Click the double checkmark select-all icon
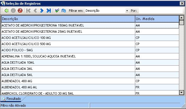This screenshot has width=186, height=109. tap(57, 11)
